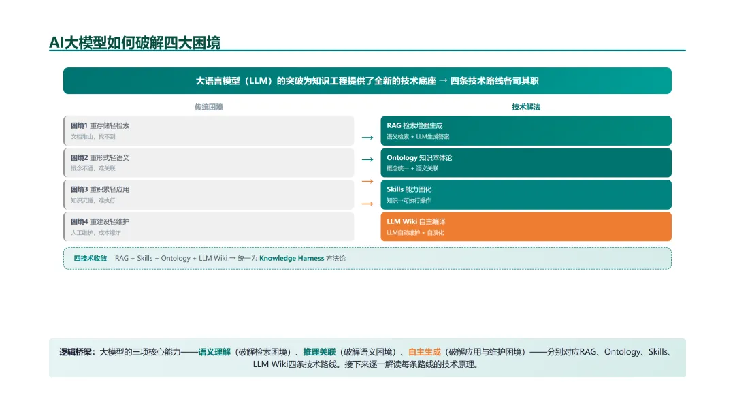Viewport: 735px width, 414px height.
Task: Select the orange heading "LLM Wiki 自主编译"
Action: tap(416, 221)
